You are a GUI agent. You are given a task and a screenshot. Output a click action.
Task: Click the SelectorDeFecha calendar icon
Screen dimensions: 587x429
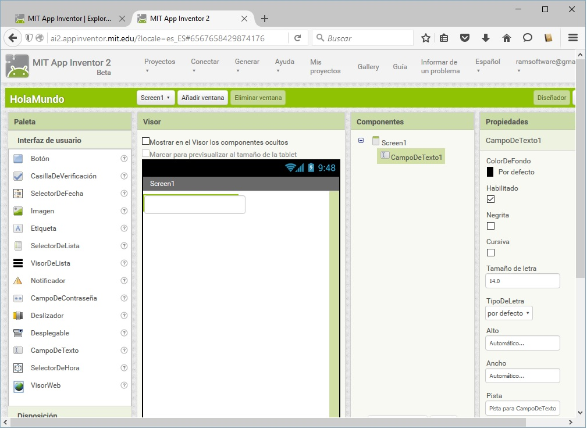tap(18, 194)
